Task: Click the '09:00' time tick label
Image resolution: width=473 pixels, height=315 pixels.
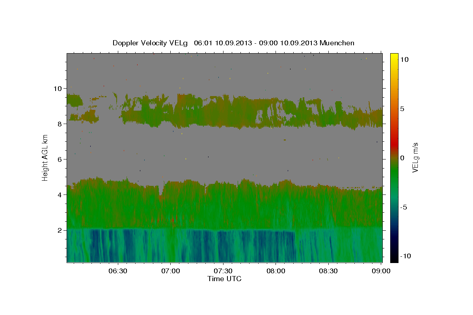Action: coord(382,271)
